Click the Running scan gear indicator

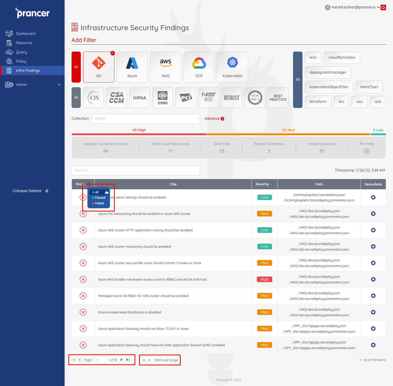367,151
